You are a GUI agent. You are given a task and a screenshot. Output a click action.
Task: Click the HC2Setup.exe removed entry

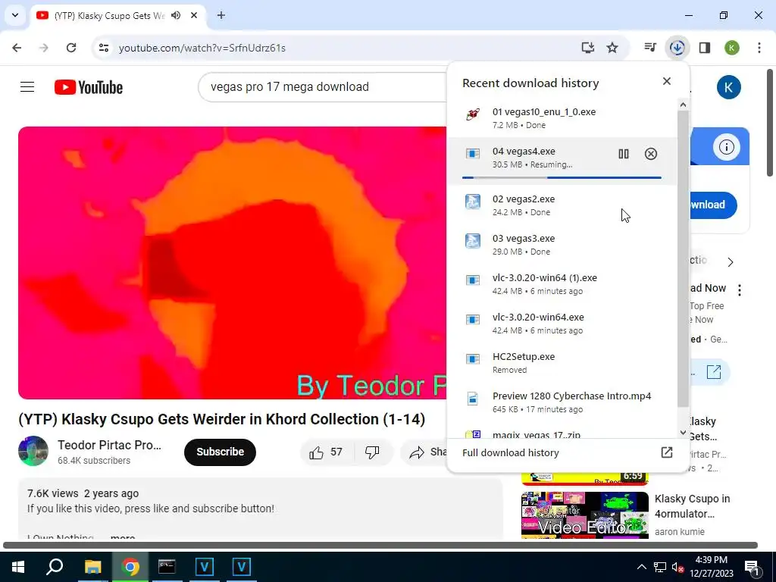(562, 363)
